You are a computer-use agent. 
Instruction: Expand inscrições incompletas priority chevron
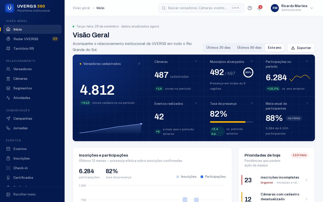pyautogui.click(x=307, y=180)
